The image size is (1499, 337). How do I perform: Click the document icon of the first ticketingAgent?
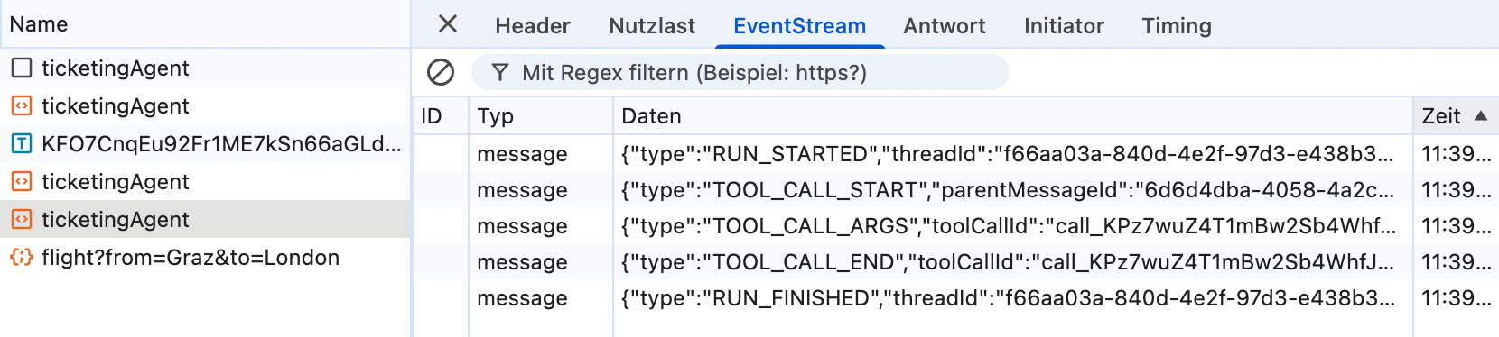22,68
